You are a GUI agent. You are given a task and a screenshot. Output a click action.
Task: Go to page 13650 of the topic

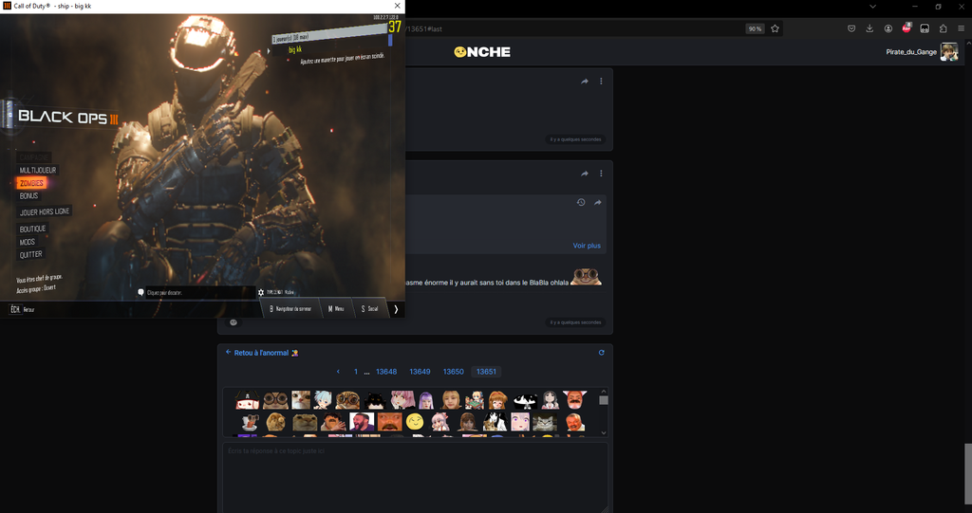click(454, 372)
